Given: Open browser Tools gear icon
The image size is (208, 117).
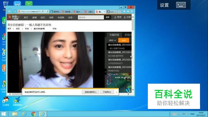Looking at the screenshot, I should pos(132,12).
